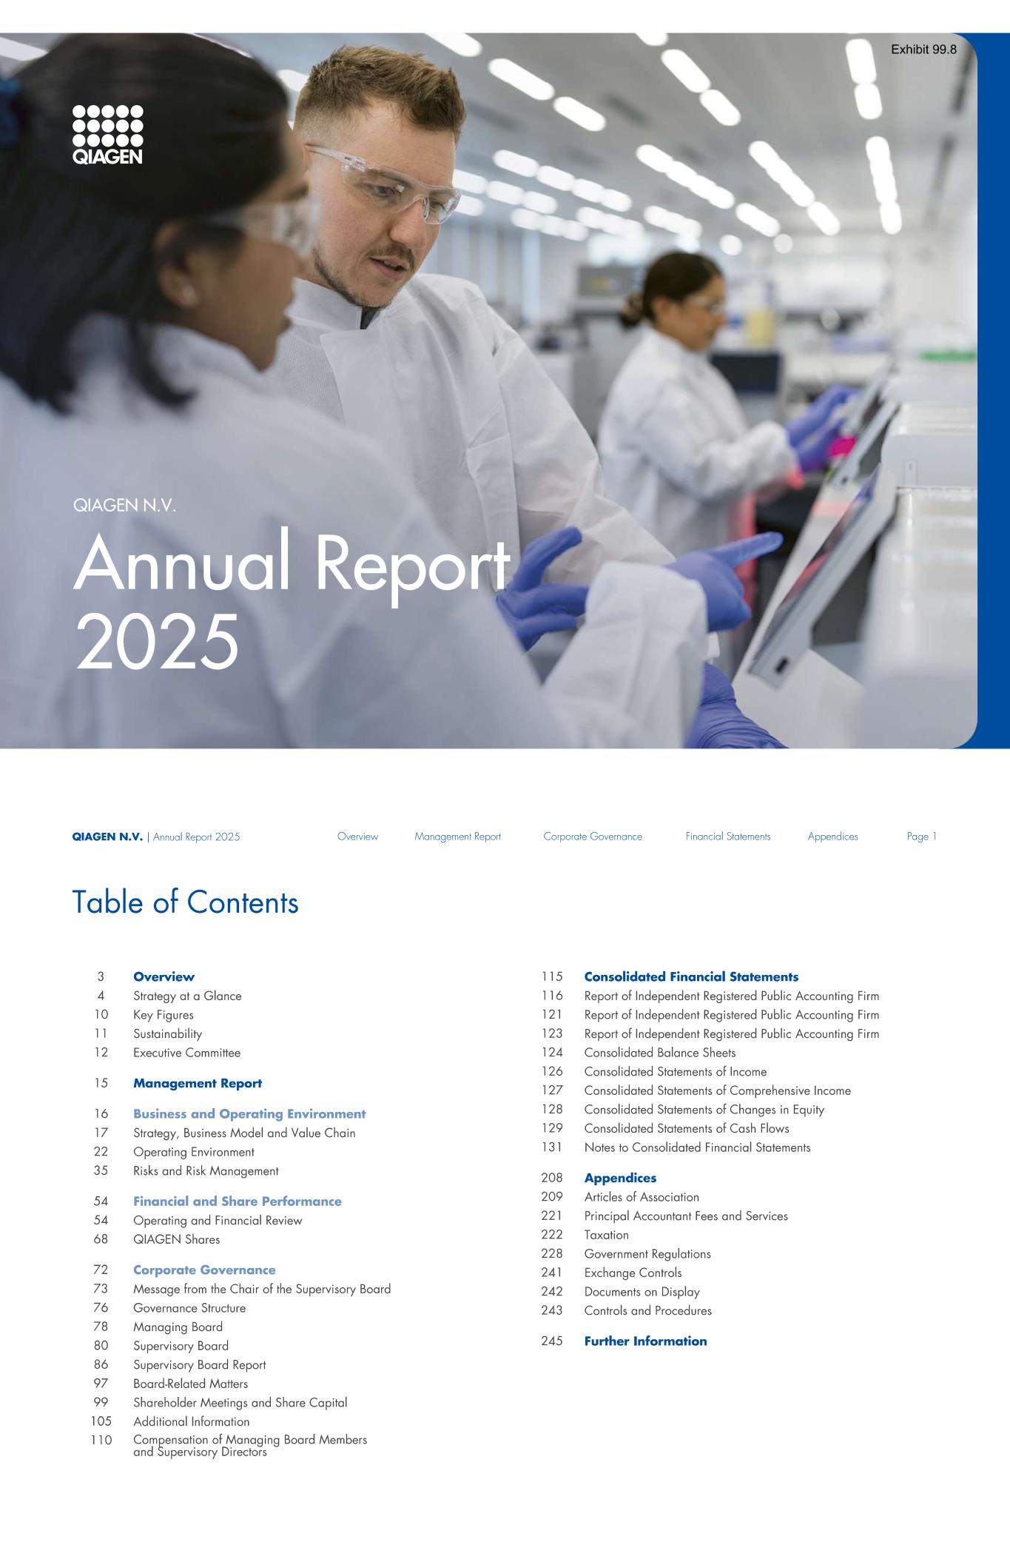Open Overview in the page header navigation
The width and height of the screenshot is (1010, 1562).
357,837
